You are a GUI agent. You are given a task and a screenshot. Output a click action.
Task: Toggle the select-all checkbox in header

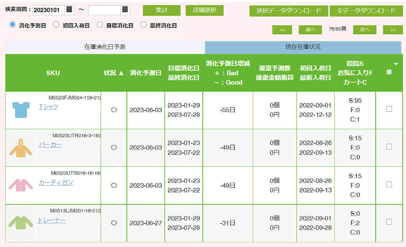coord(389,72)
